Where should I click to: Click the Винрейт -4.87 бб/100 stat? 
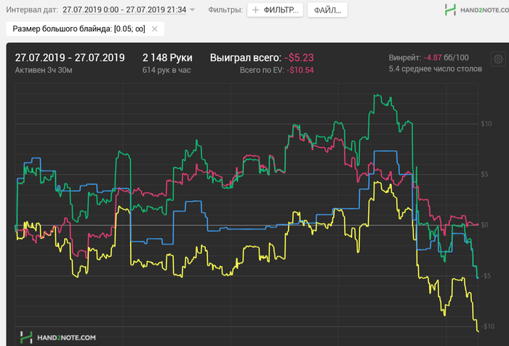click(429, 58)
